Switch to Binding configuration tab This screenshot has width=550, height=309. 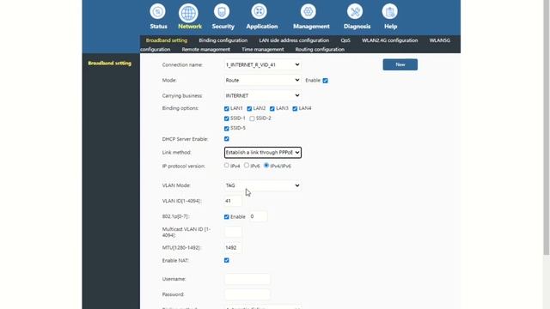tap(223, 40)
